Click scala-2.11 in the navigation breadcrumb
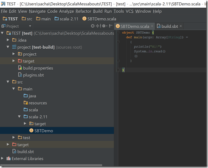This screenshot has height=168, width=208. (x=66, y=19)
